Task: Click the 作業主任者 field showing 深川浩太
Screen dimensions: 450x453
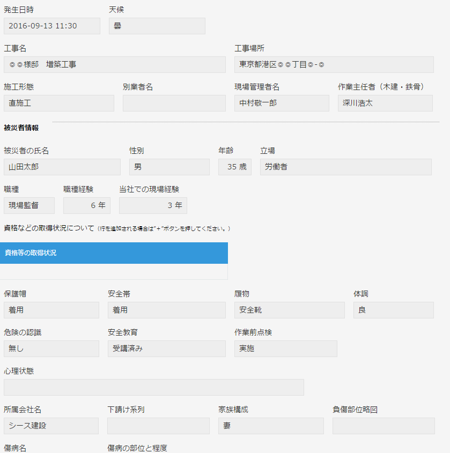Action: point(385,103)
